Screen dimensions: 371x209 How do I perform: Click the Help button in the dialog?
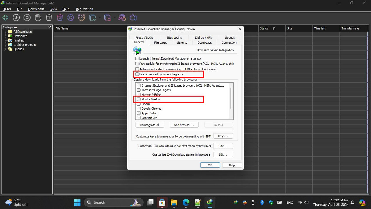click(x=232, y=165)
